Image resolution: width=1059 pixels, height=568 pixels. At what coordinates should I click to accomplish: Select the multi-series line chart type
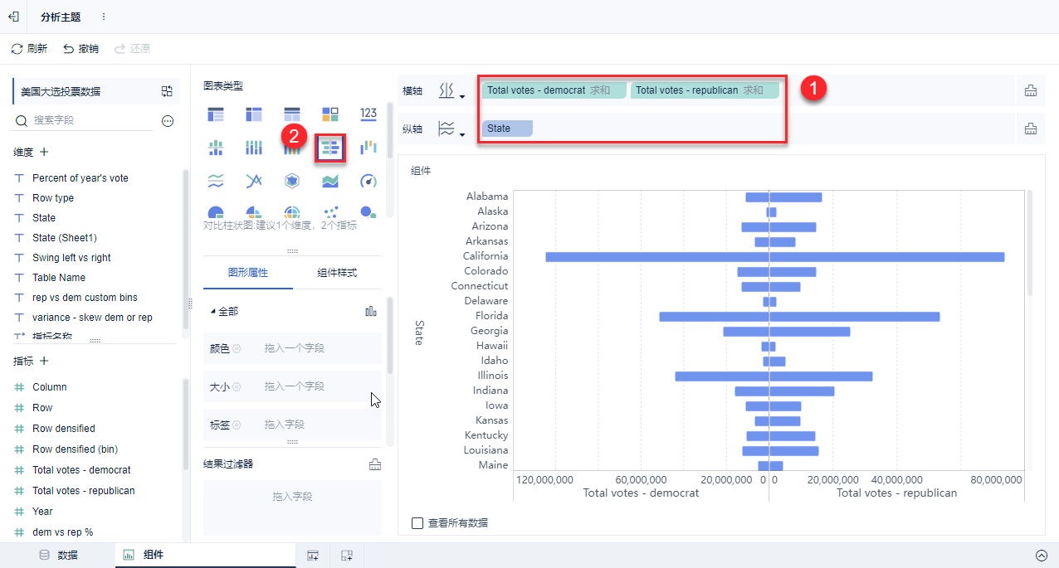click(x=254, y=181)
